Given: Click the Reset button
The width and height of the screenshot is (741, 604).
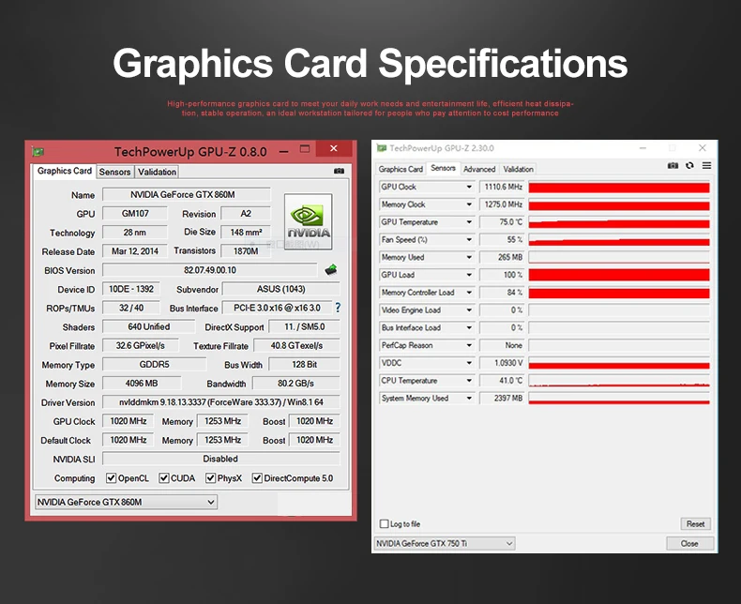Looking at the screenshot, I should [x=695, y=523].
